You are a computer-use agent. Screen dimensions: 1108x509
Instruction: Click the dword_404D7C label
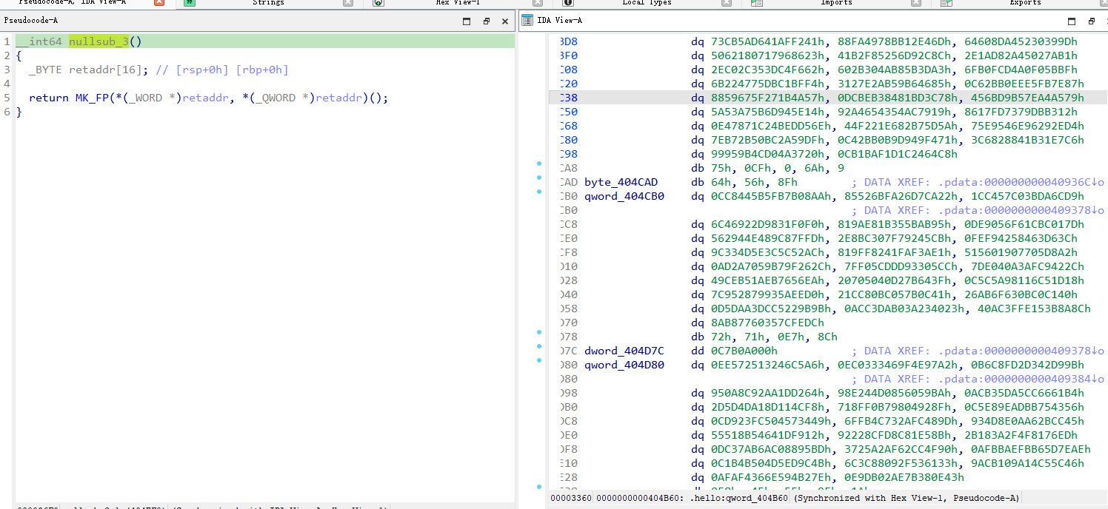click(624, 351)
